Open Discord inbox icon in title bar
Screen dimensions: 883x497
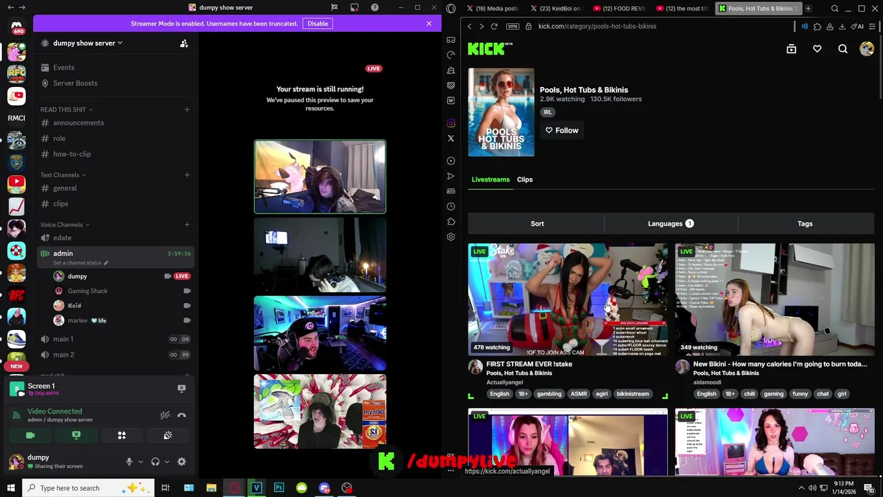(355, 8)
